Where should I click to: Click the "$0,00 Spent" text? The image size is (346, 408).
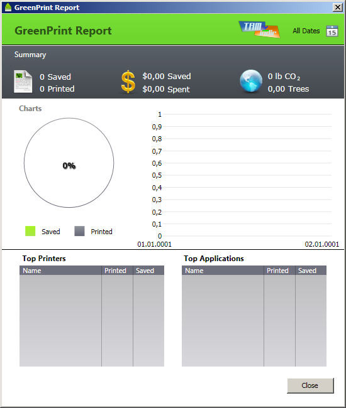[x=166, y=89]
